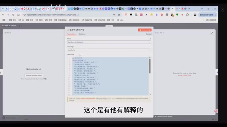Click the I wish this node would... feedback
The image size is (227, 127).
[x=164, y=116]
